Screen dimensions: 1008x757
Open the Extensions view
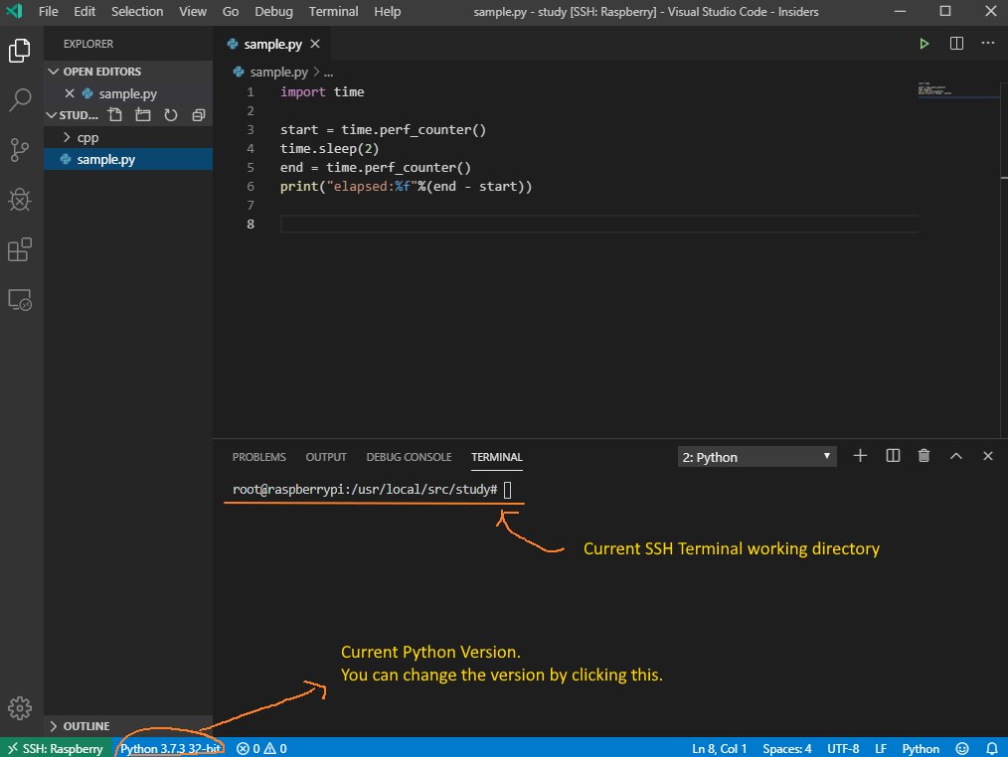pyautogui.click(x=20, y=250)
